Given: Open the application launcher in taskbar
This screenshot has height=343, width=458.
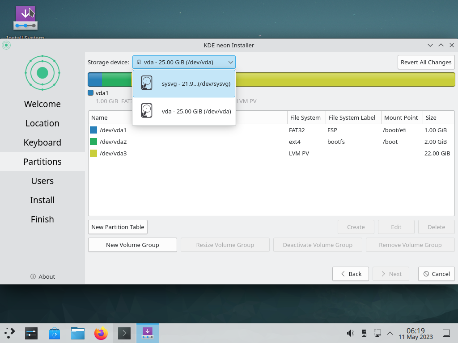Looking at the screenshot, I should (x=10, y=333).
